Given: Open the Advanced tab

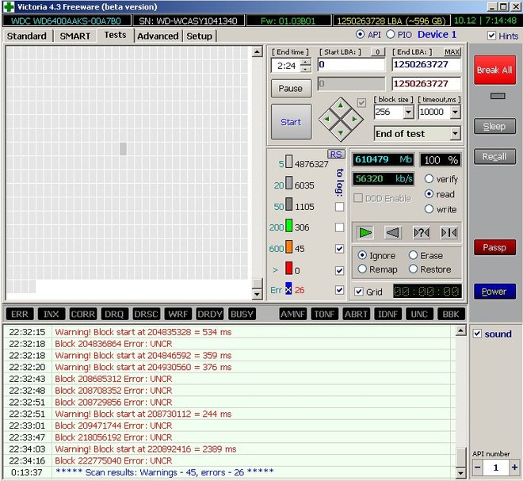Looking at the screenshot, I should click(158, 36).
